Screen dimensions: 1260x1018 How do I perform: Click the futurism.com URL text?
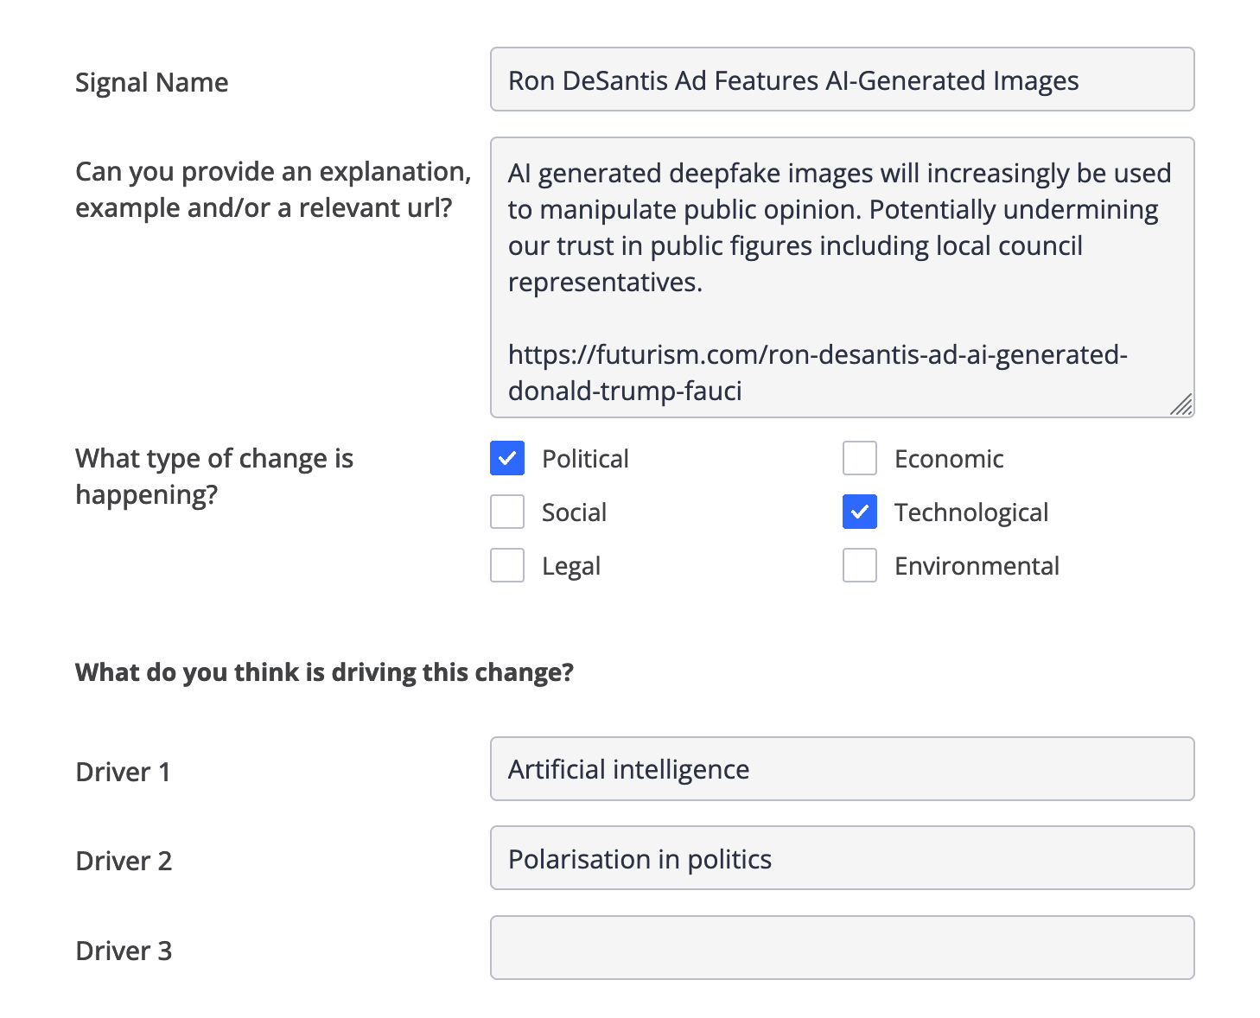click(817, 372)
